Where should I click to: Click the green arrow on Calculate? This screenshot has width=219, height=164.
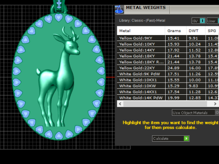(186, 138)
